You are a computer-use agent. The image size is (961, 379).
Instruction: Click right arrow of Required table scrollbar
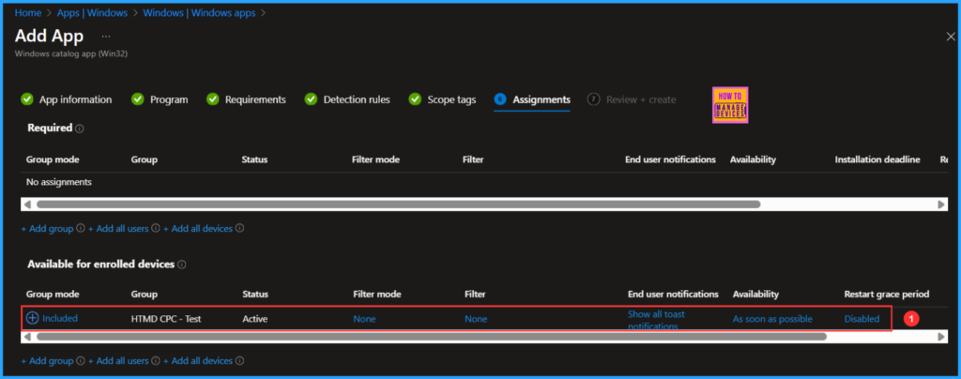942,205
